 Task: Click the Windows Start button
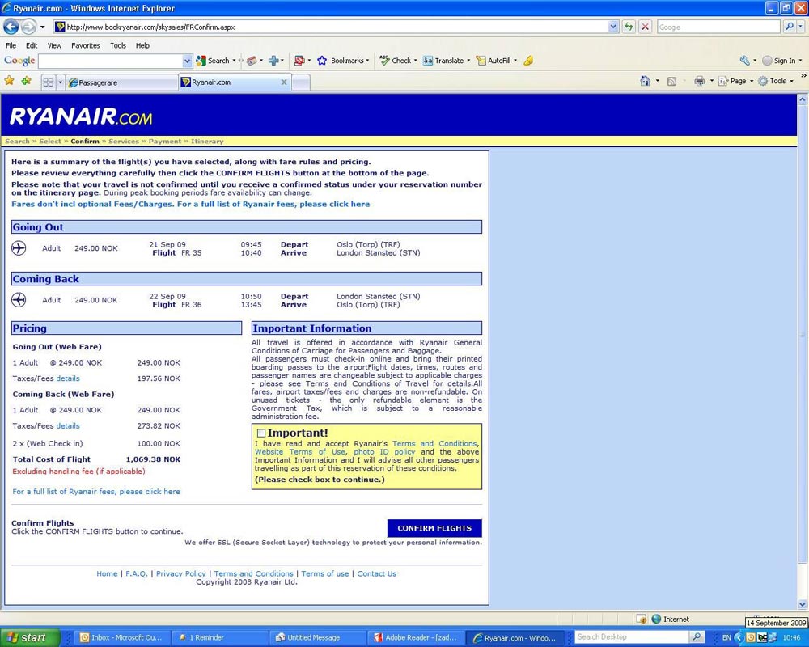click(30, 638)
